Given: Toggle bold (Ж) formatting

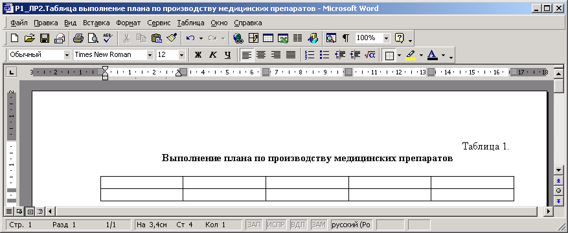Looking at the screenshot, I should tap(198, 54).
